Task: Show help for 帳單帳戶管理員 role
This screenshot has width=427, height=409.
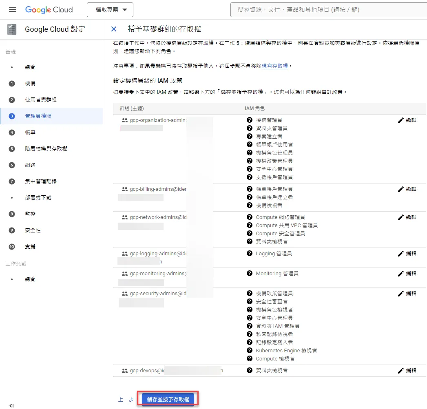Action: (x=250, y=189)
